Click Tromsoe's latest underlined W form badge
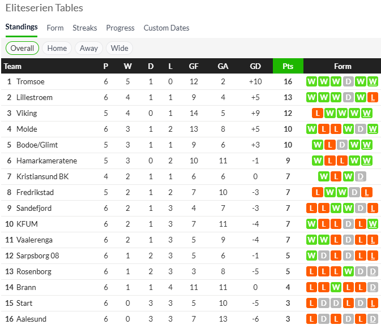381x329 pixels. coord(373,81)
